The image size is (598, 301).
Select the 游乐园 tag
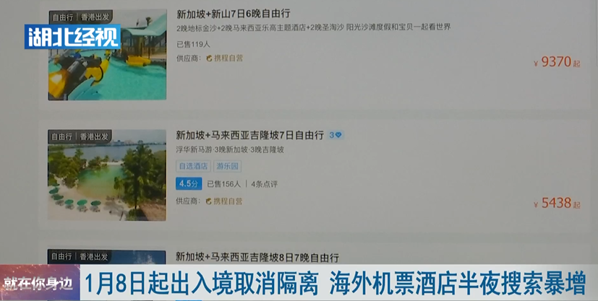coord(228,166)
